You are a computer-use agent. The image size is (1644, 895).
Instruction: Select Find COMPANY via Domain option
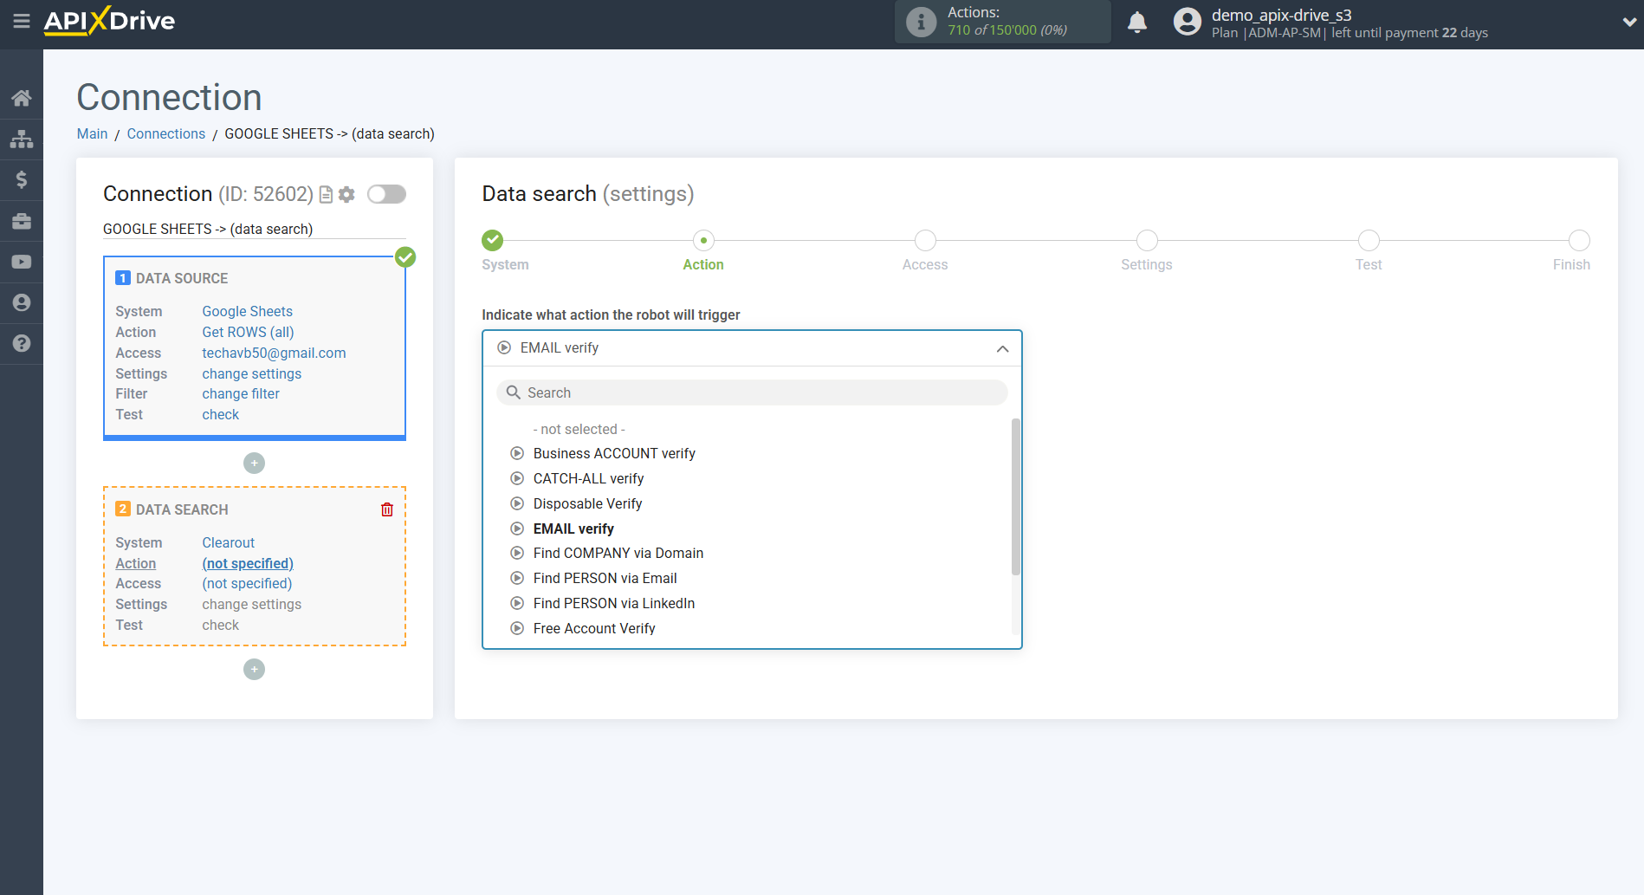point(618,553)
